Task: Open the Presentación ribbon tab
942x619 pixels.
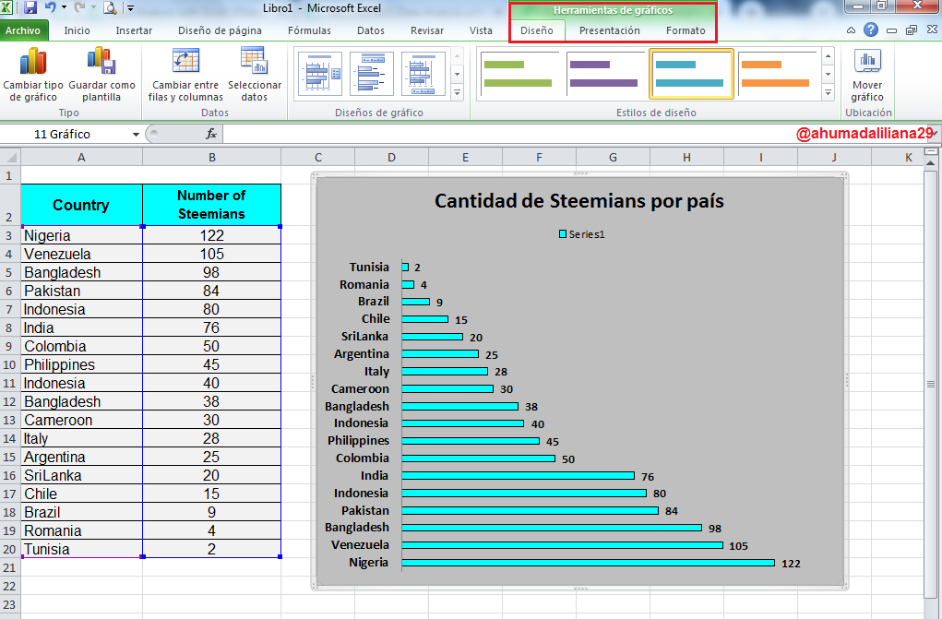Action: click(x=609, y=30)
